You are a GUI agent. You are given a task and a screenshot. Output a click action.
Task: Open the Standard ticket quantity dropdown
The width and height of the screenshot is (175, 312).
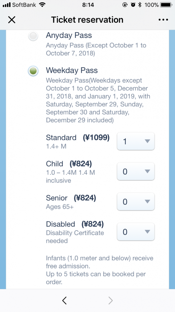136,141
